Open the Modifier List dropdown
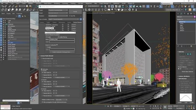The image size is (196, 110). pyautogui.click(x=186, y=19)
